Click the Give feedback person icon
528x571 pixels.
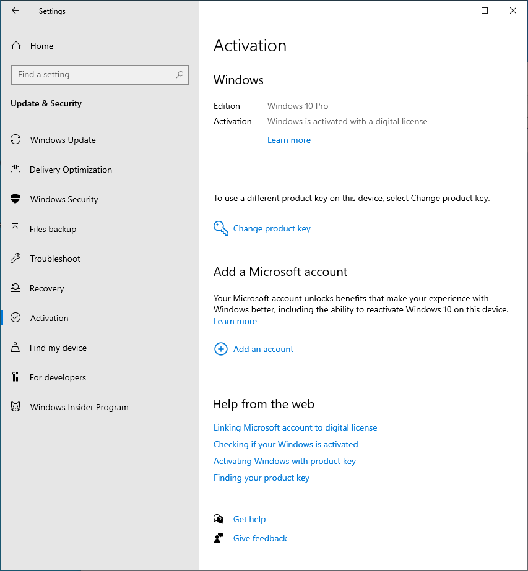tap(219, 538)
